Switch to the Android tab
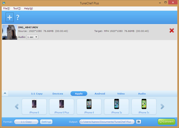Viewport: 179px width, 128px height. 100,94
